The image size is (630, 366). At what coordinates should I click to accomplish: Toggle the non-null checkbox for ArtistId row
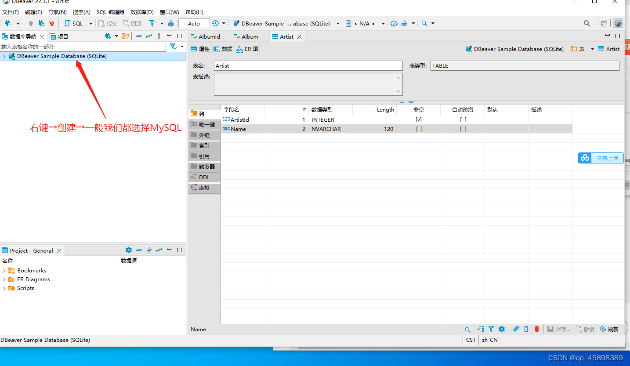point(419,120)
